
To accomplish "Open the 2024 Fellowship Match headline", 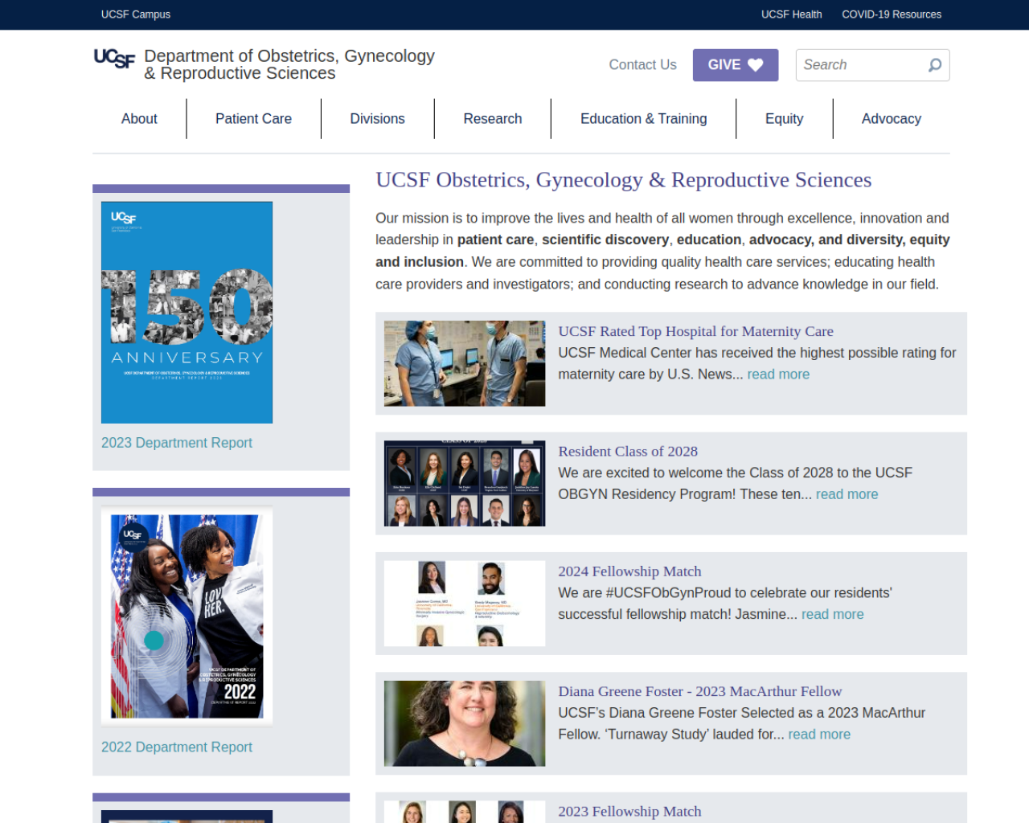I will (629, 571).
